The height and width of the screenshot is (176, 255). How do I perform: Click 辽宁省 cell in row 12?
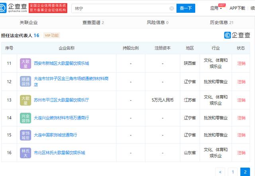190,82
